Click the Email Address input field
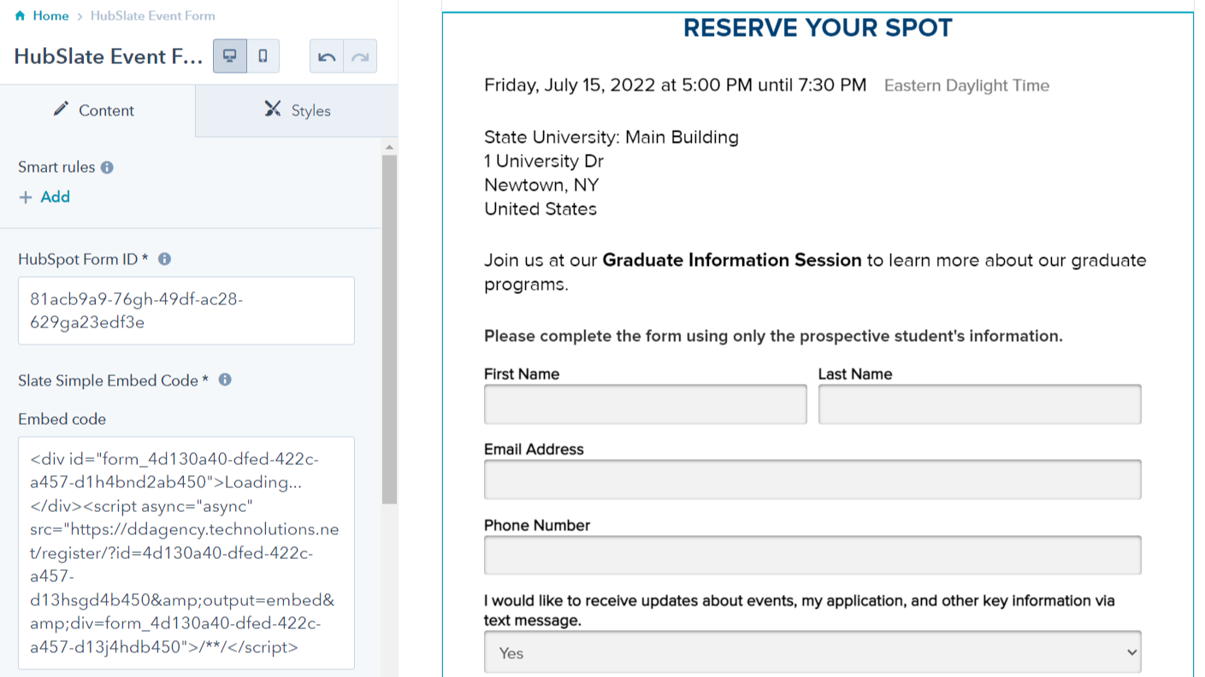 (812, 480)
